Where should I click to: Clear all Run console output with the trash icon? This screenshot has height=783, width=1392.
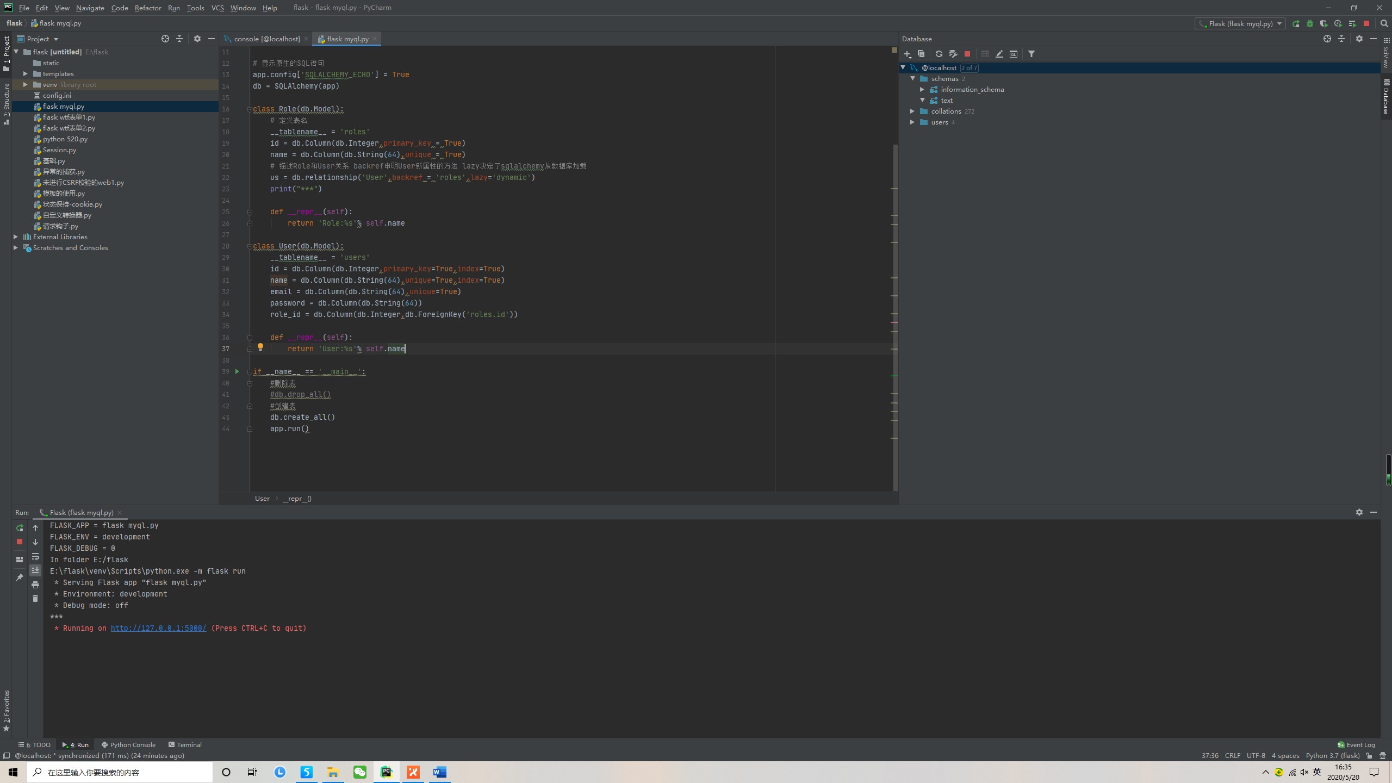[x=35, y=599]
